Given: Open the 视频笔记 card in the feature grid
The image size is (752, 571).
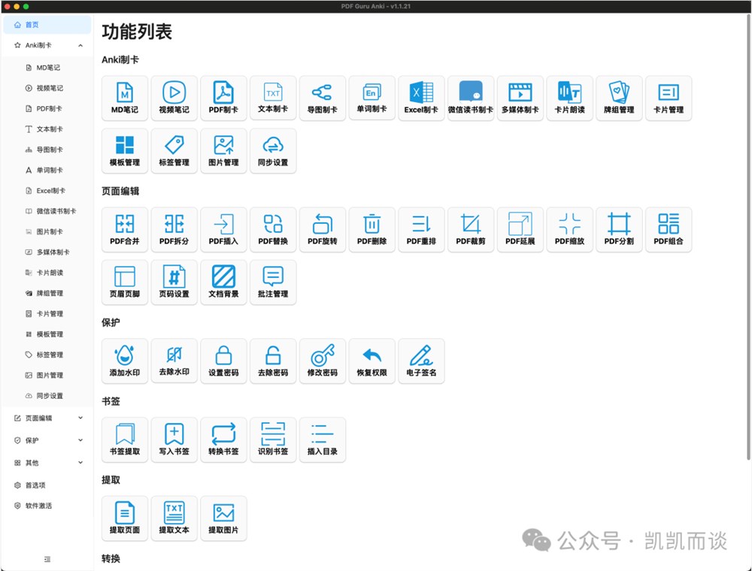Looking at the screenshot, I should click(174, 98).
